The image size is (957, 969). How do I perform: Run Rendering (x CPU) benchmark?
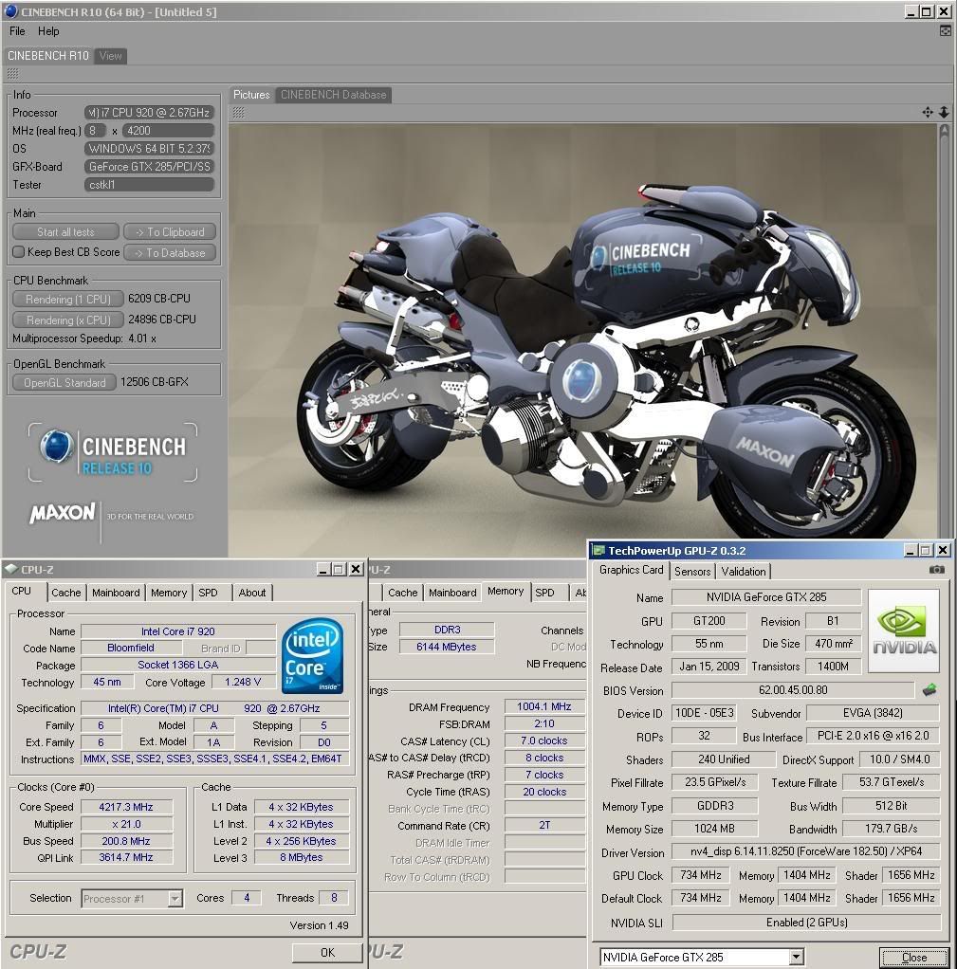68,320
